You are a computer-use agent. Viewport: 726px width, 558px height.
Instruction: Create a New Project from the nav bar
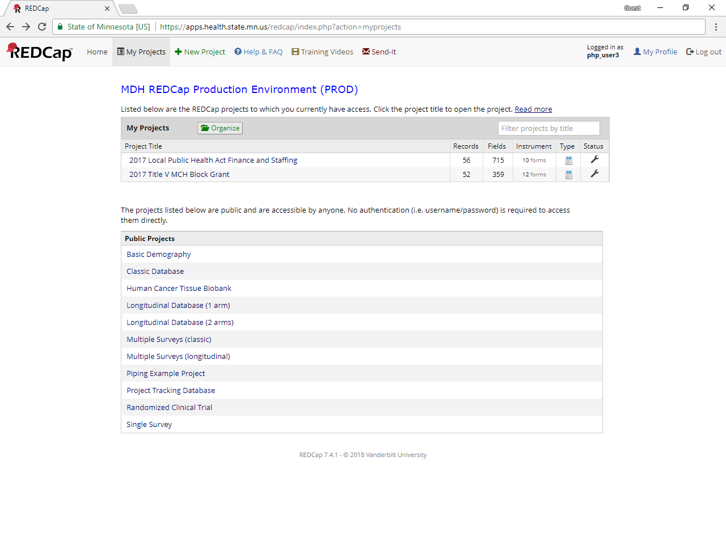(200, 52)
